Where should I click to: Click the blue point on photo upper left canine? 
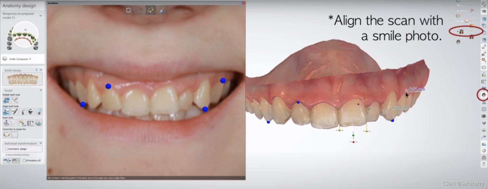108,86
